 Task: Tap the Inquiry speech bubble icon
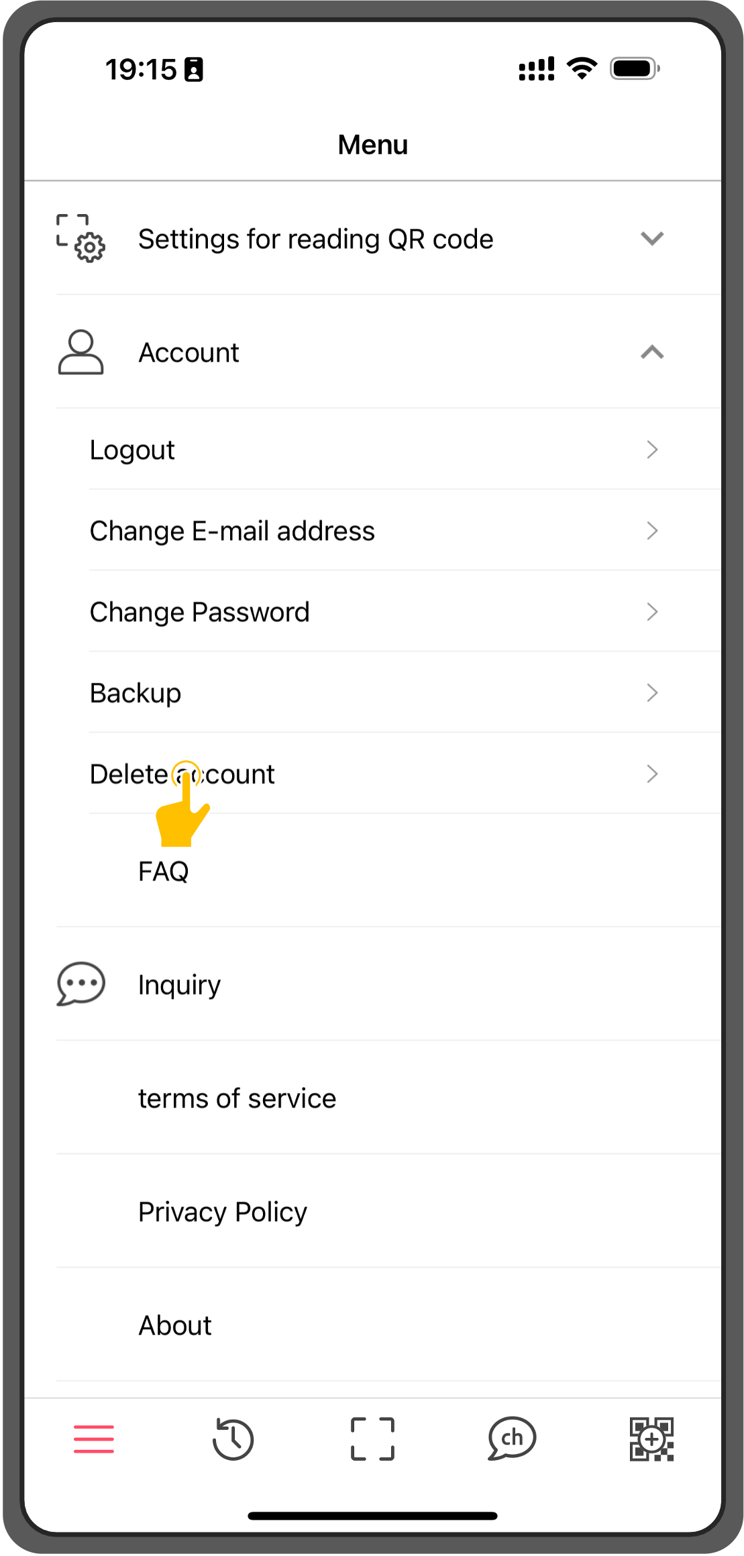pos(81,984)
